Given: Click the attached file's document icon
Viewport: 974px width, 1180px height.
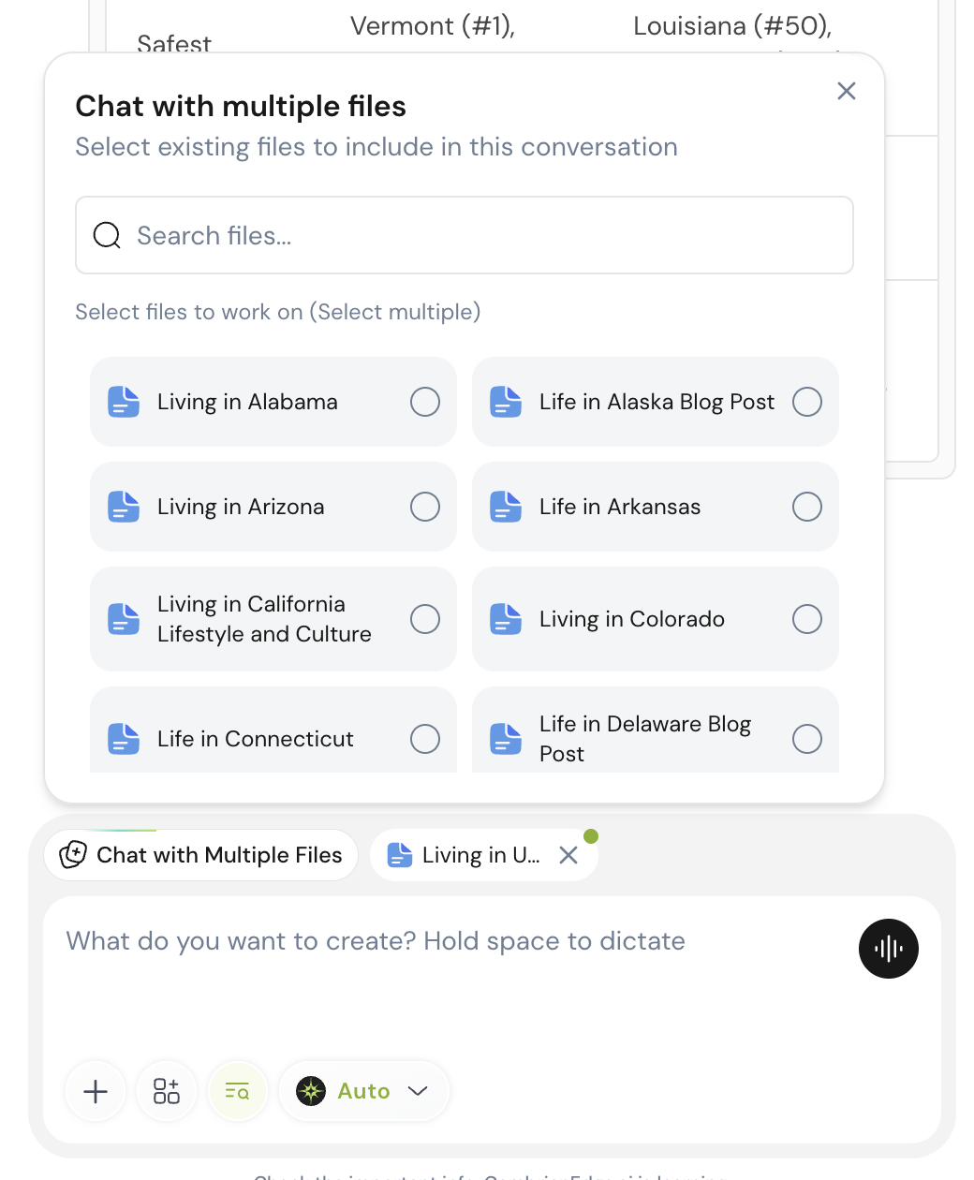Looking at the screenshot, I should pos(400,855).
